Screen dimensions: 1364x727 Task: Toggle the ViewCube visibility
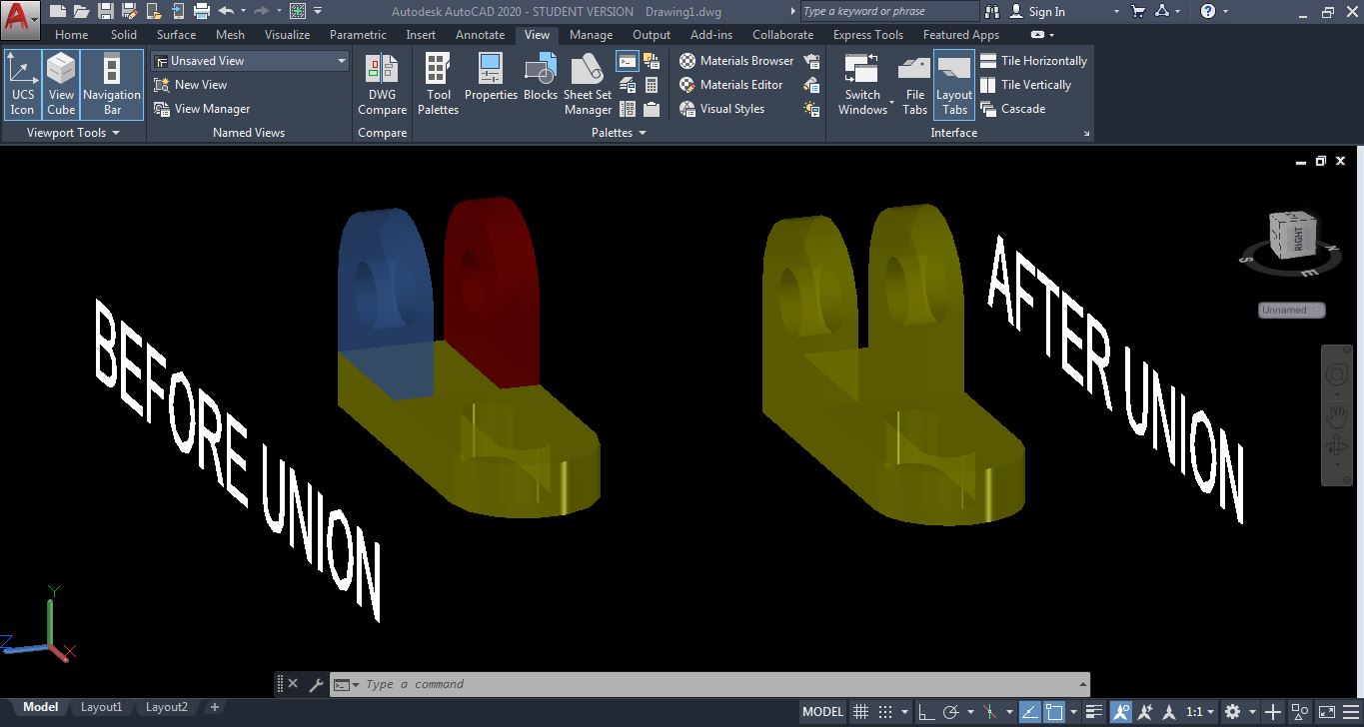coord(61,84)
